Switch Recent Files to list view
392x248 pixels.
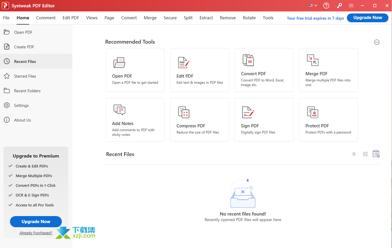354,154
